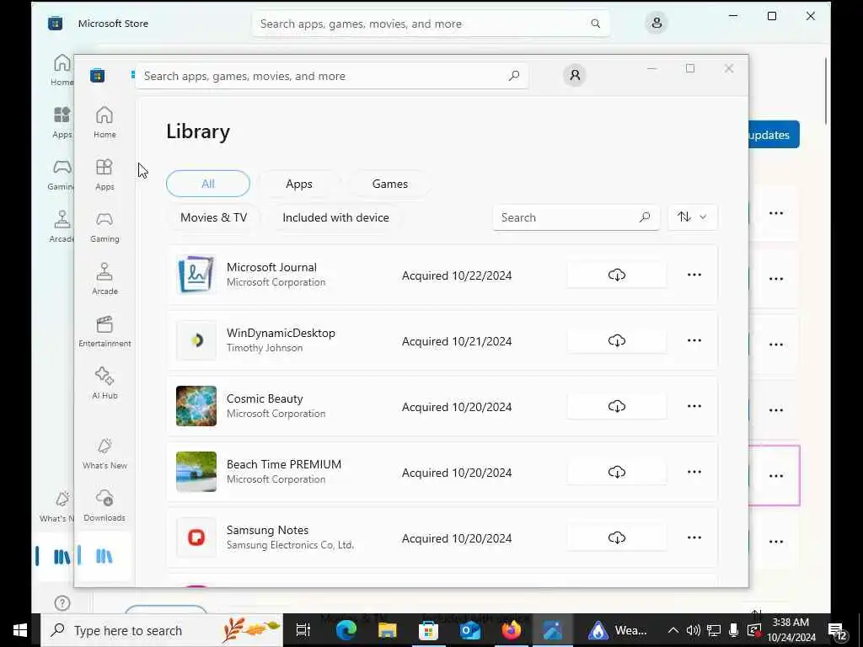This screenshot has width=863, height=647.
Task: Click Samsung Notes app icon
Action: 196,537
